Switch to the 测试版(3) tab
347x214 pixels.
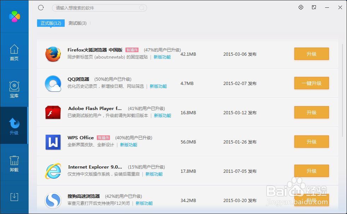pyautogui.click(x=77, y=23)
